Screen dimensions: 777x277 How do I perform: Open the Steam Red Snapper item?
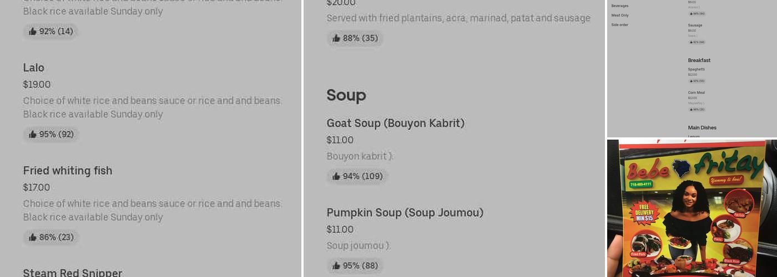coord(73,273)
